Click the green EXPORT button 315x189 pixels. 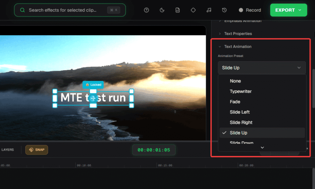[288, 10]
